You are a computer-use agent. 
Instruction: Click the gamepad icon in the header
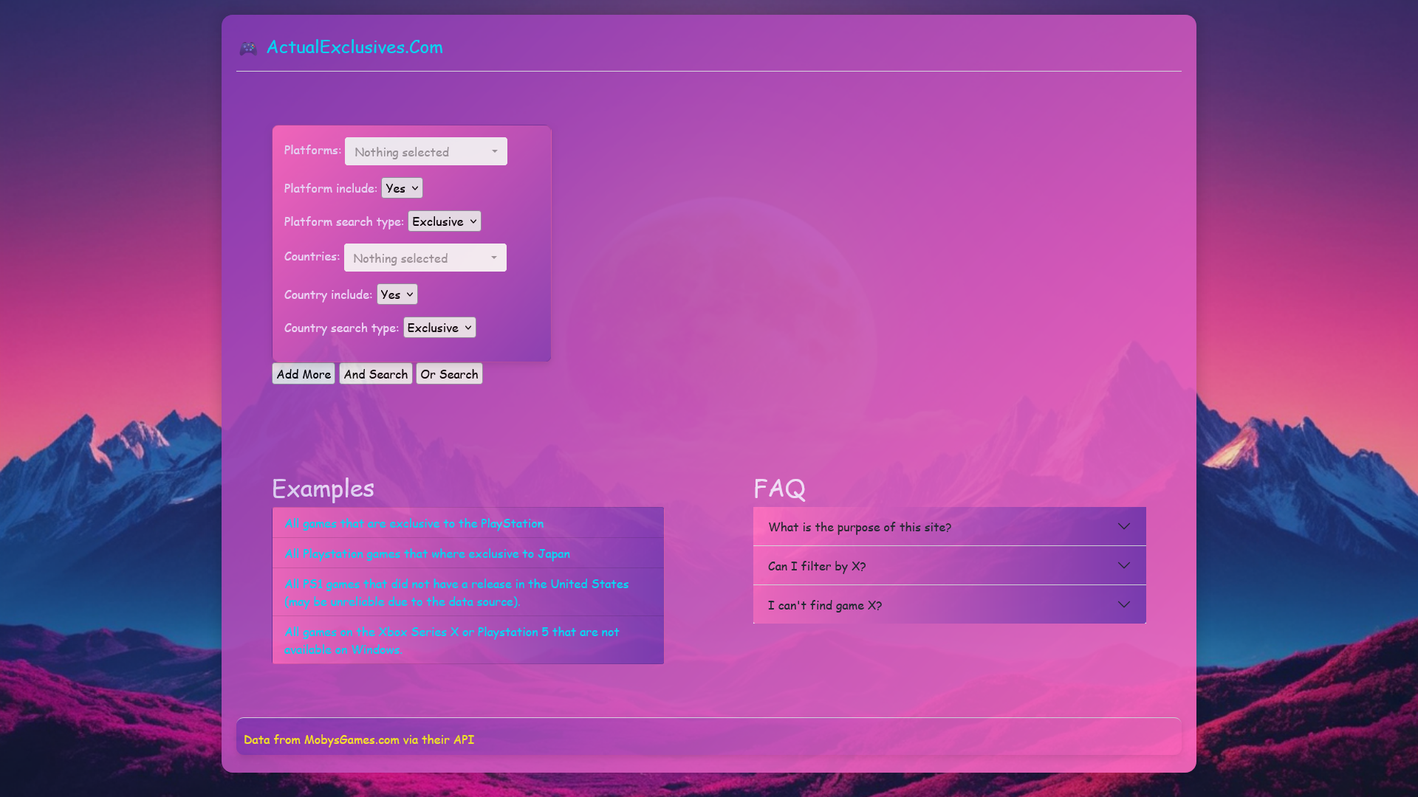[x=249, y=47]
